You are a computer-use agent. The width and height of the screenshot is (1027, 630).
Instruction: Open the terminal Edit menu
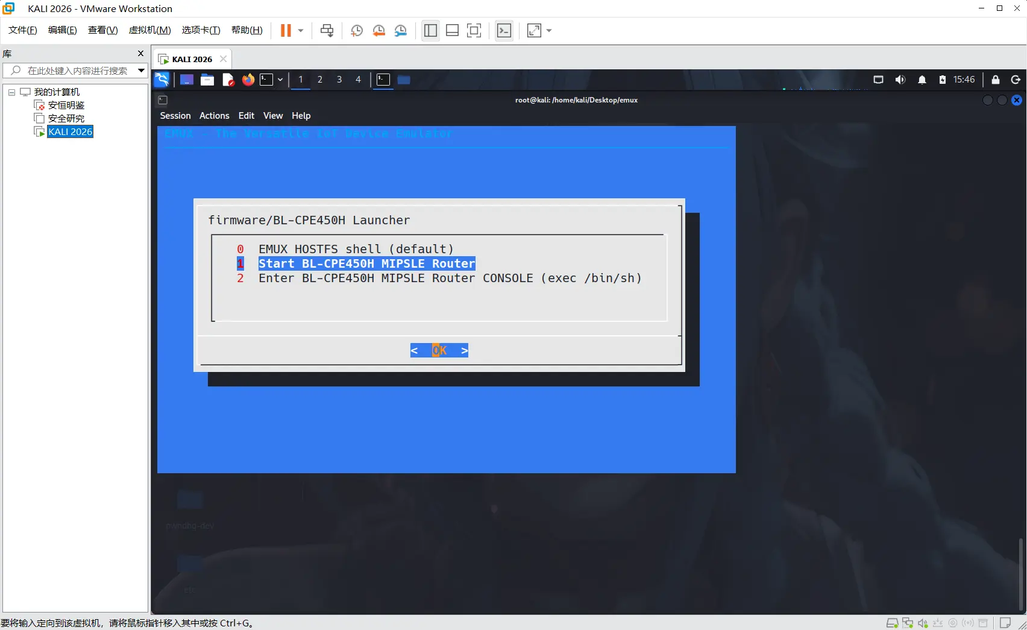(x=247, y=116)
